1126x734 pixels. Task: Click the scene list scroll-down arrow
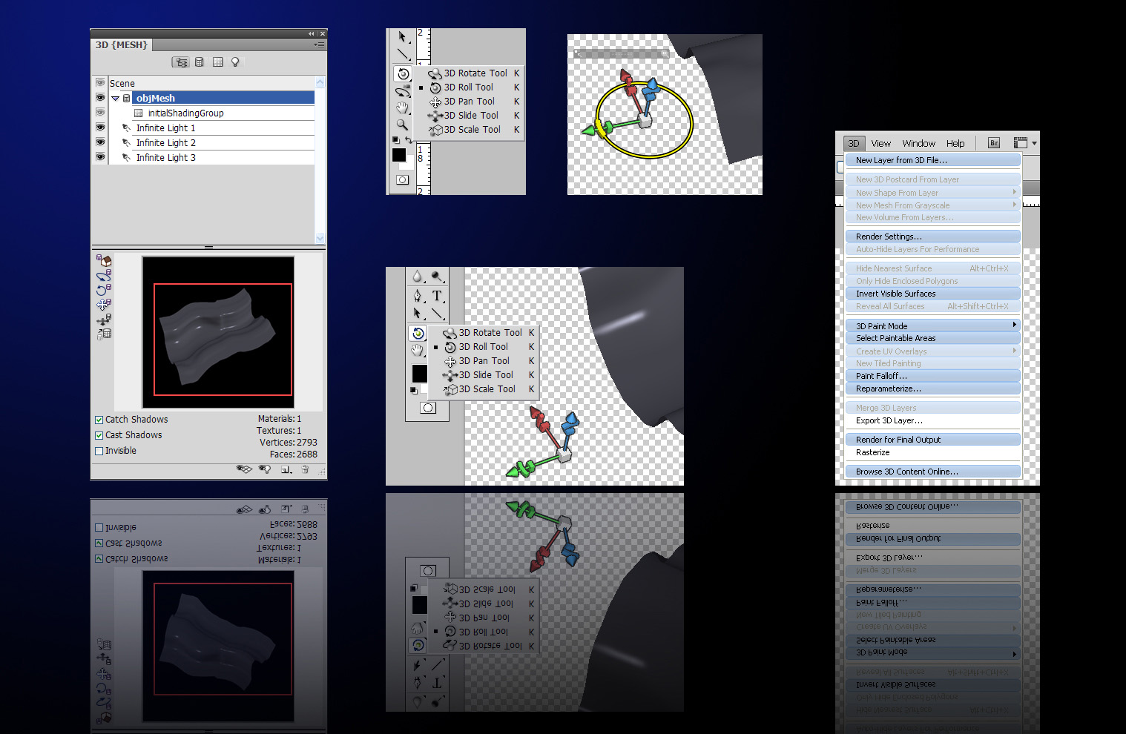[x=320, y=238]
